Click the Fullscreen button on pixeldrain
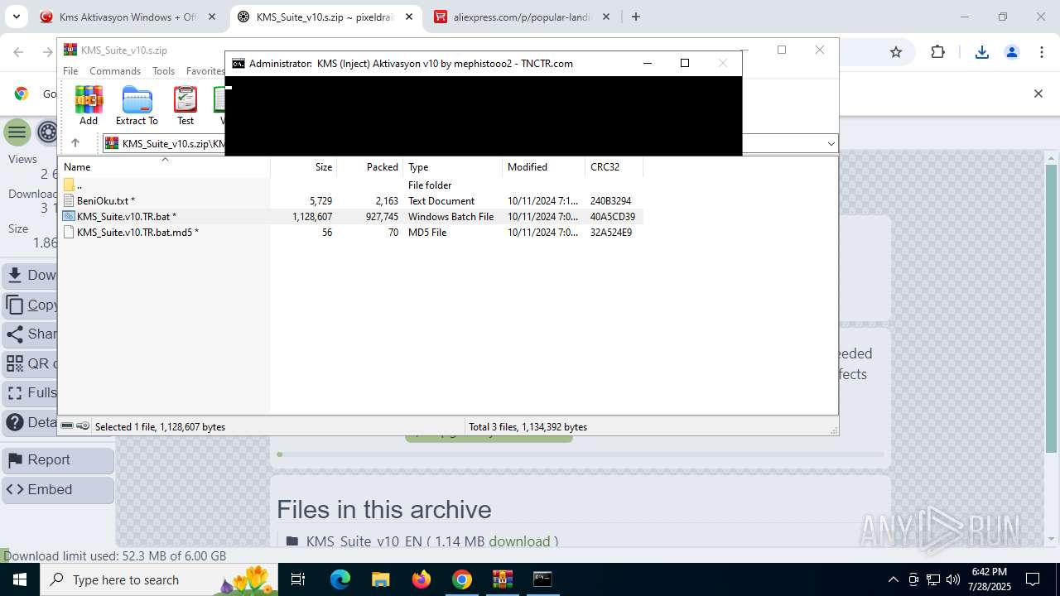 click(x=30, y=393)
